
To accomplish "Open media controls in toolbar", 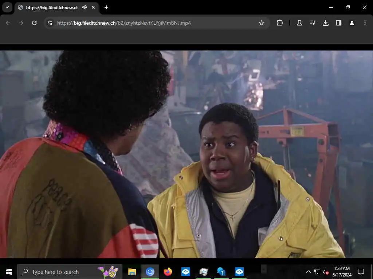I will (312, 23).
